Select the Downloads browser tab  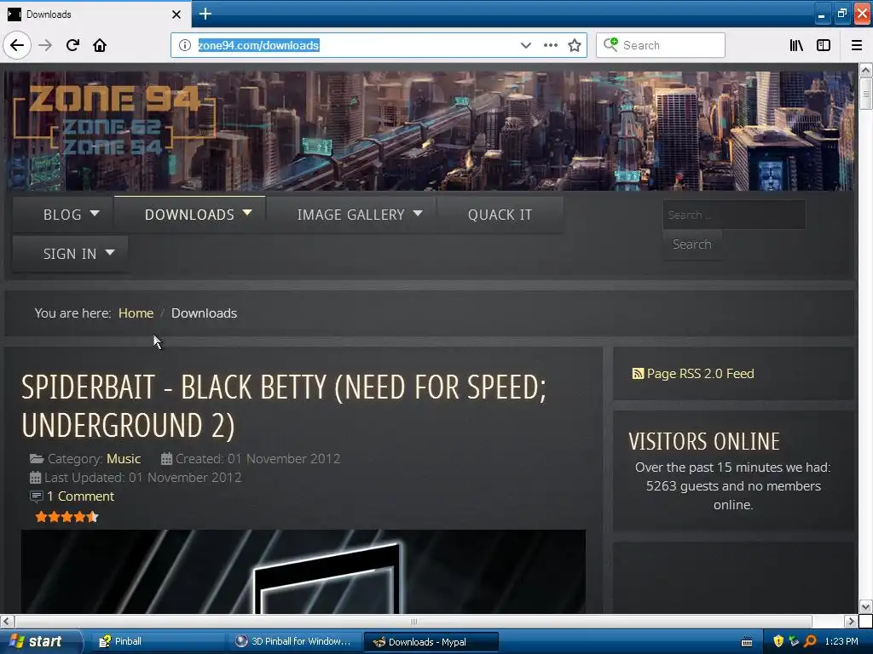[95, 14]
